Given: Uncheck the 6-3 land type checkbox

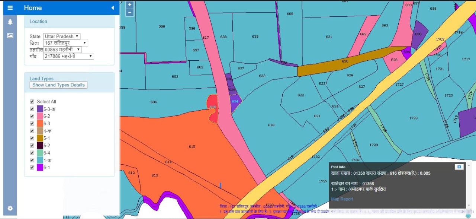Looking at the screenshot, I should [32, 124].
